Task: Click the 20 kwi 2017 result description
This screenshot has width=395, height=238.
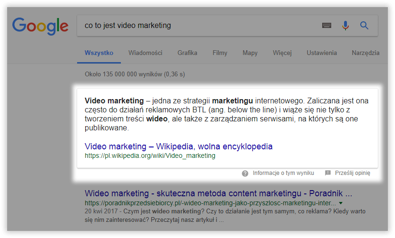Action: coord(225,215)
